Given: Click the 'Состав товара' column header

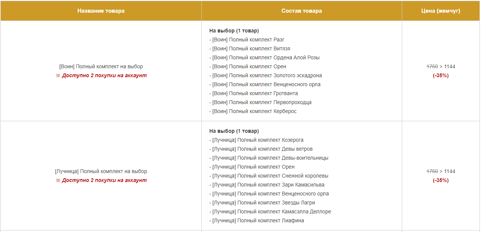Looking at the screenshot, I should click(302, 11).
